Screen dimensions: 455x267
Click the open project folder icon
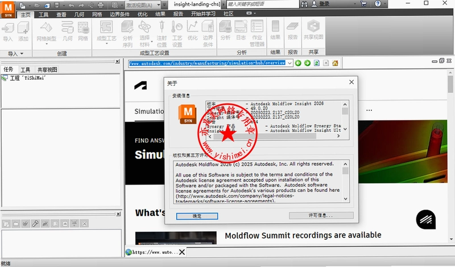[37, 5]
